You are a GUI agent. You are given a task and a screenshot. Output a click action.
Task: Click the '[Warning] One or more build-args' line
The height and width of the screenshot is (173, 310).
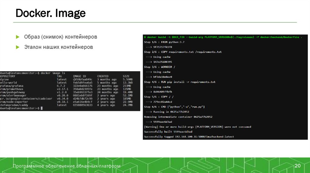coord(197,127)
